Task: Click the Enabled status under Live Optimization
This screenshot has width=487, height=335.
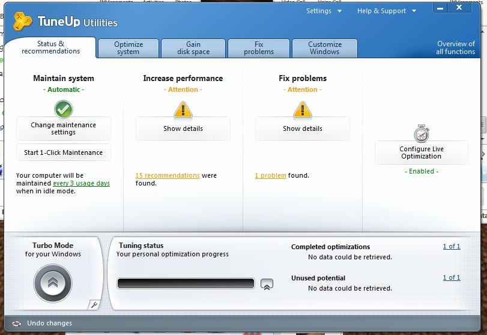Action: pos(422,171)
